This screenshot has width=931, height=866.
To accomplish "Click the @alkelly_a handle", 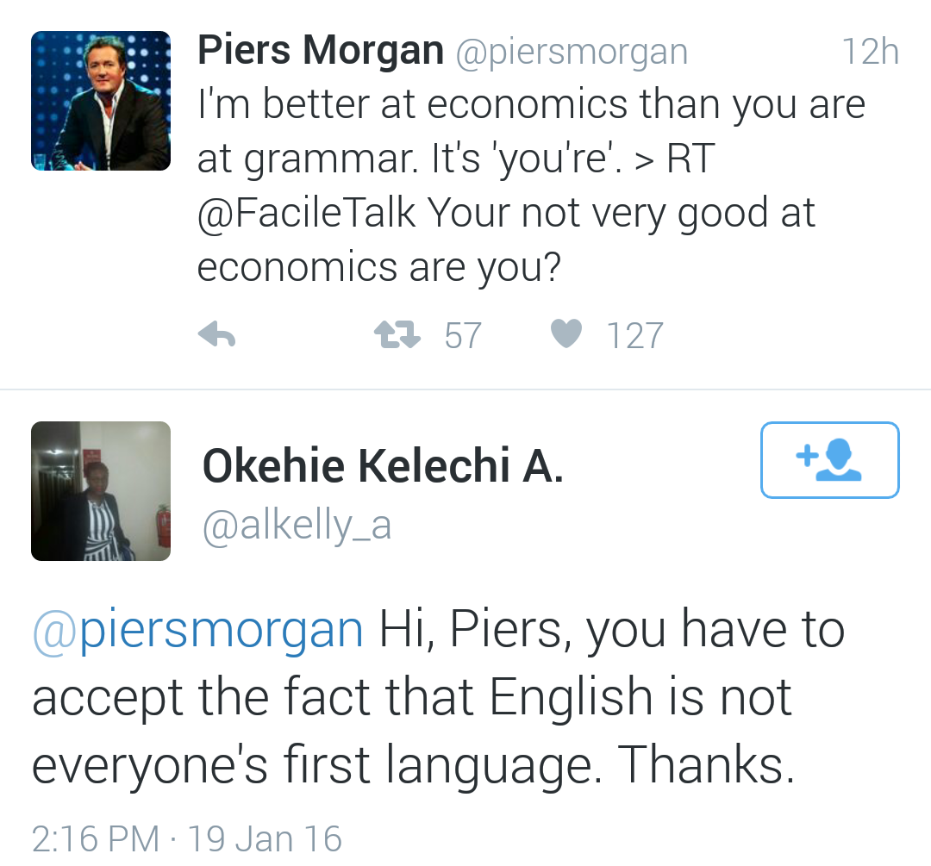I will (x=297, y=524).
